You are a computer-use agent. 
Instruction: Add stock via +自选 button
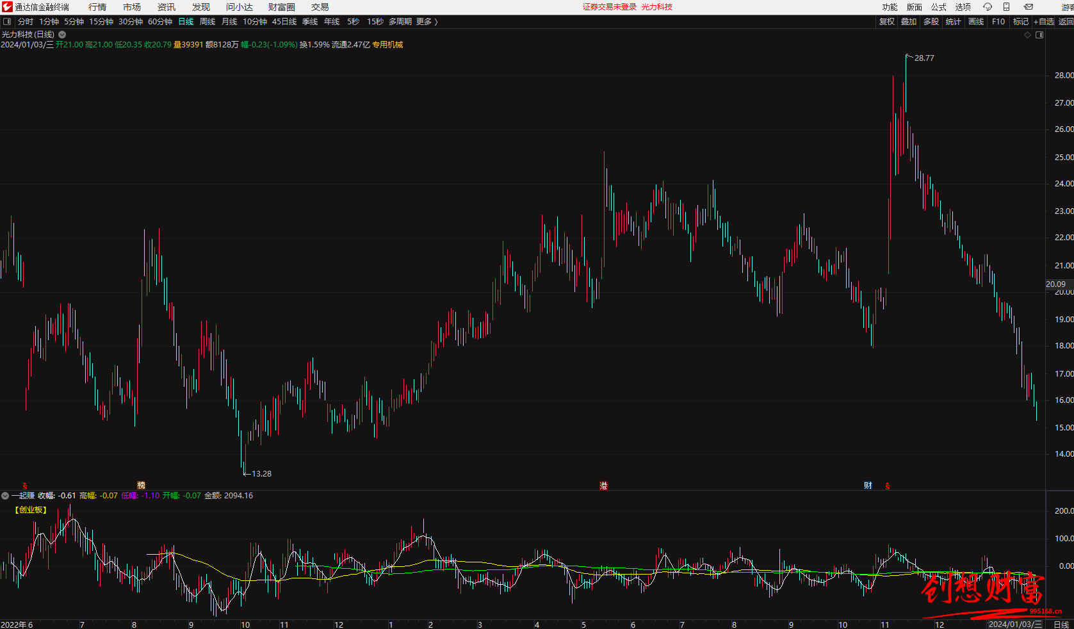click(1044, 22)
